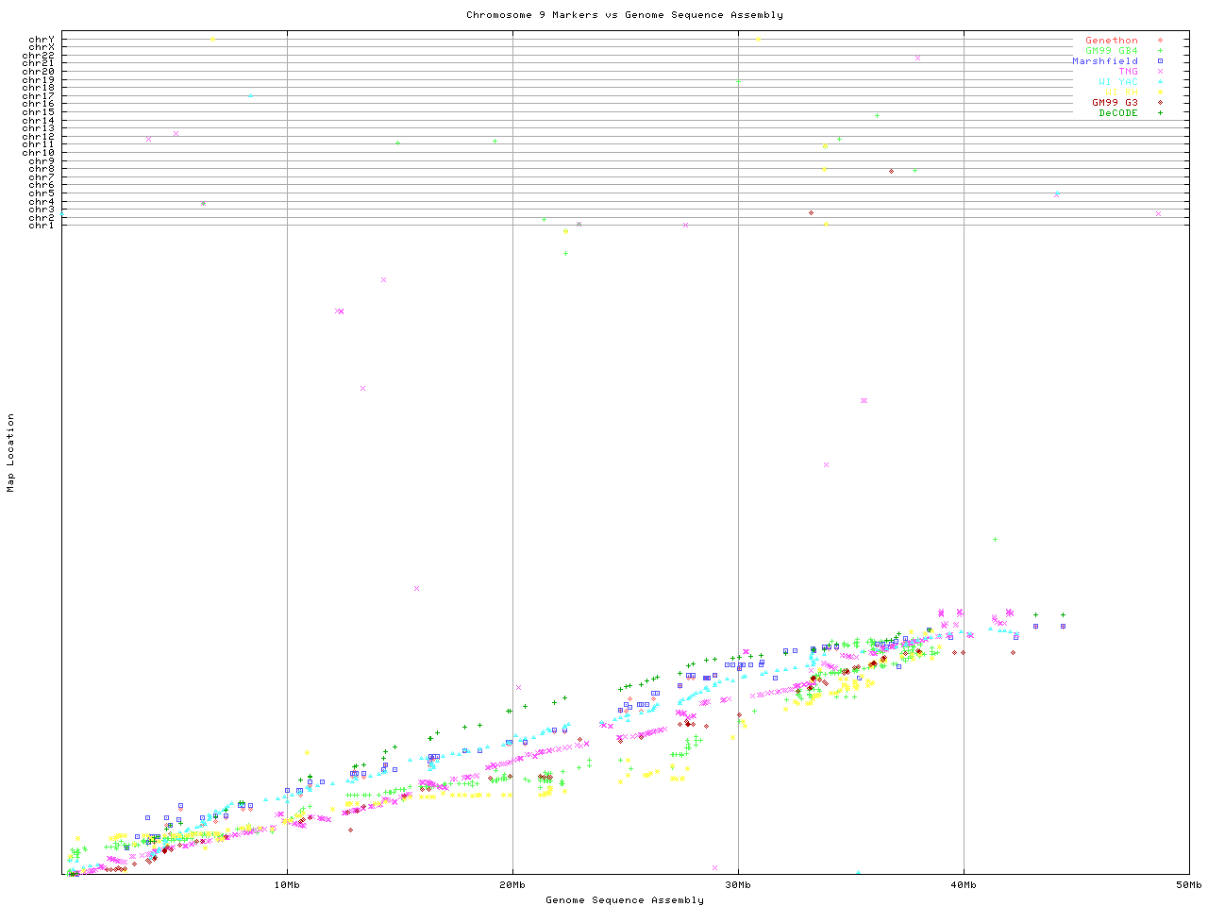Click the Genethon diamond legend marker
Image resolution: width=1208 pixels, height=906 pixels.
[1160, 41]
